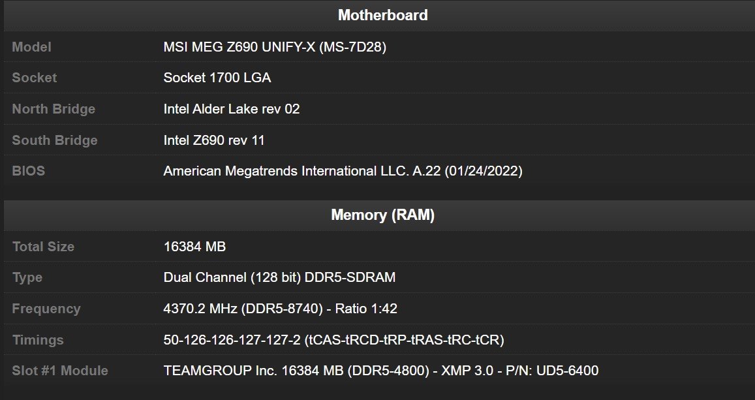The image size is (755, 400).
Task: Select the Frequency label
Action: [46, 309]
